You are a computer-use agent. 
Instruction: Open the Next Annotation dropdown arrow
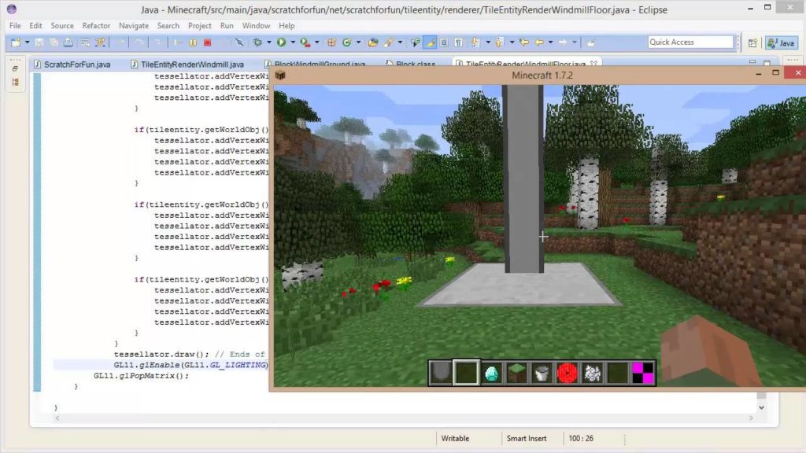tap(488, 42)
